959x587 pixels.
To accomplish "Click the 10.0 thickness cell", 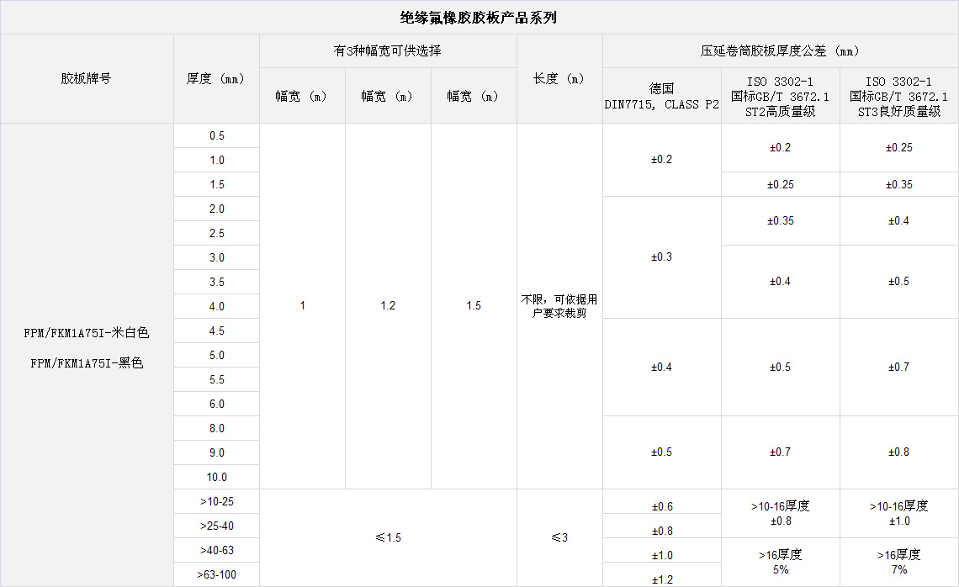I will [x=216, y=477].
